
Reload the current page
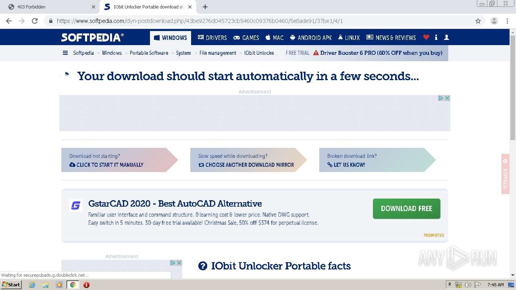point(35,21)
